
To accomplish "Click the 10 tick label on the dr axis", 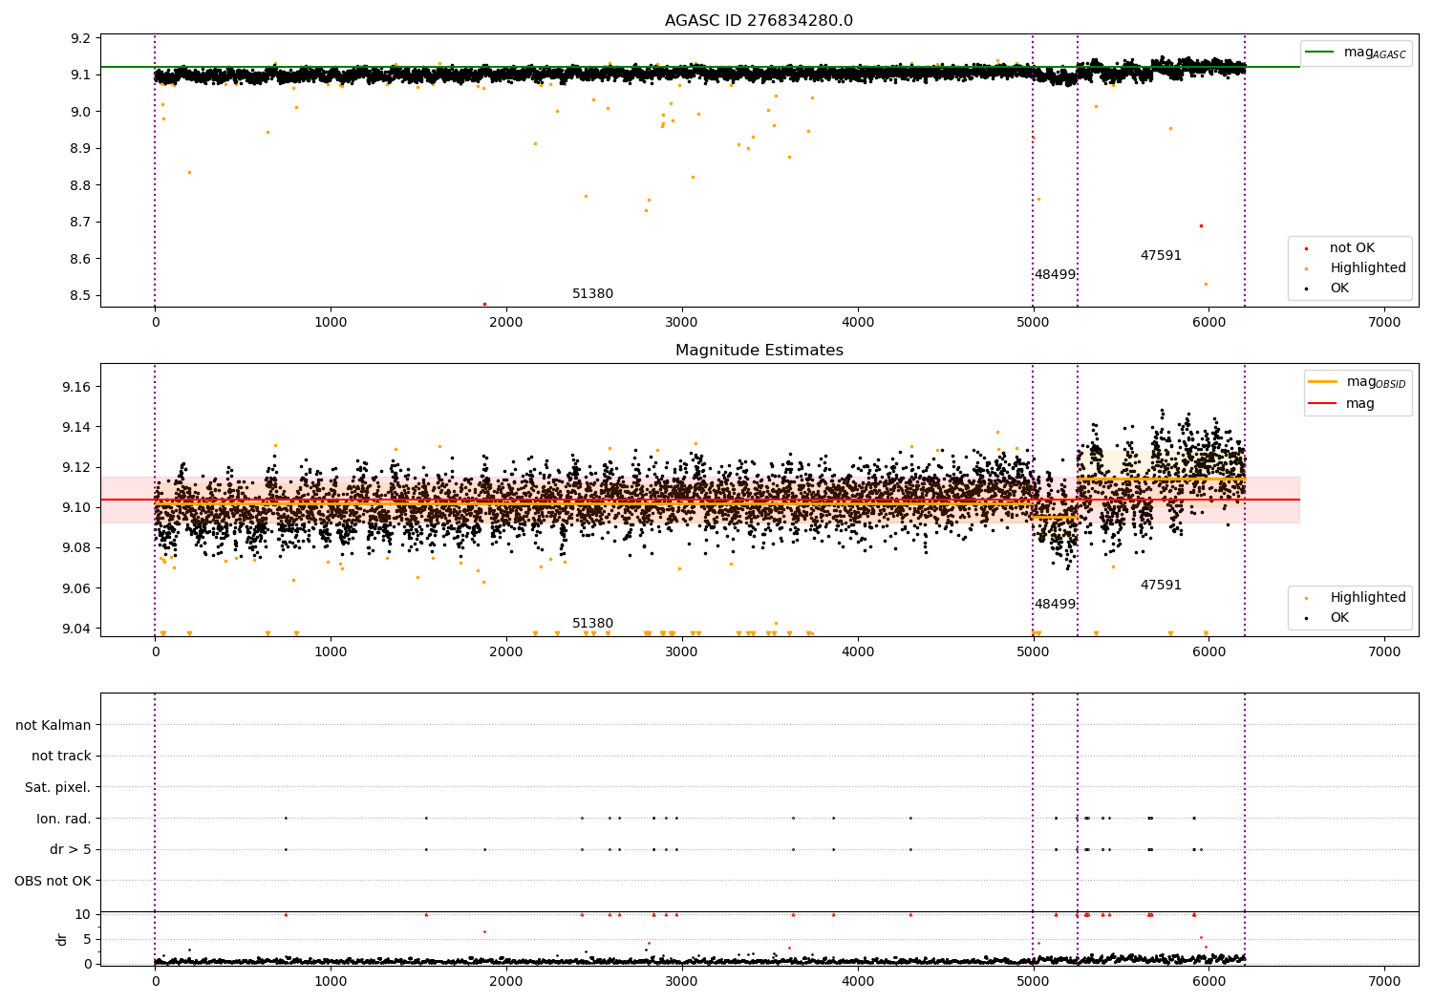I will coord(83,915).
